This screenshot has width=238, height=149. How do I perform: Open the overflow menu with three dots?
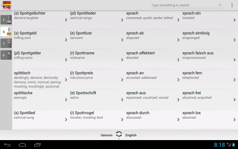tap(232, 5)
